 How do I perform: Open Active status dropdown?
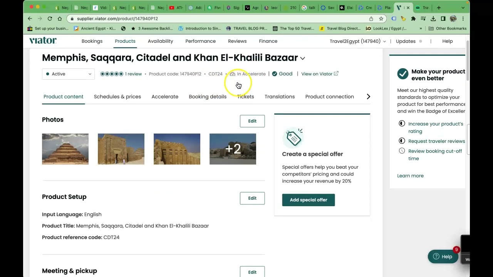pos(68,74)
